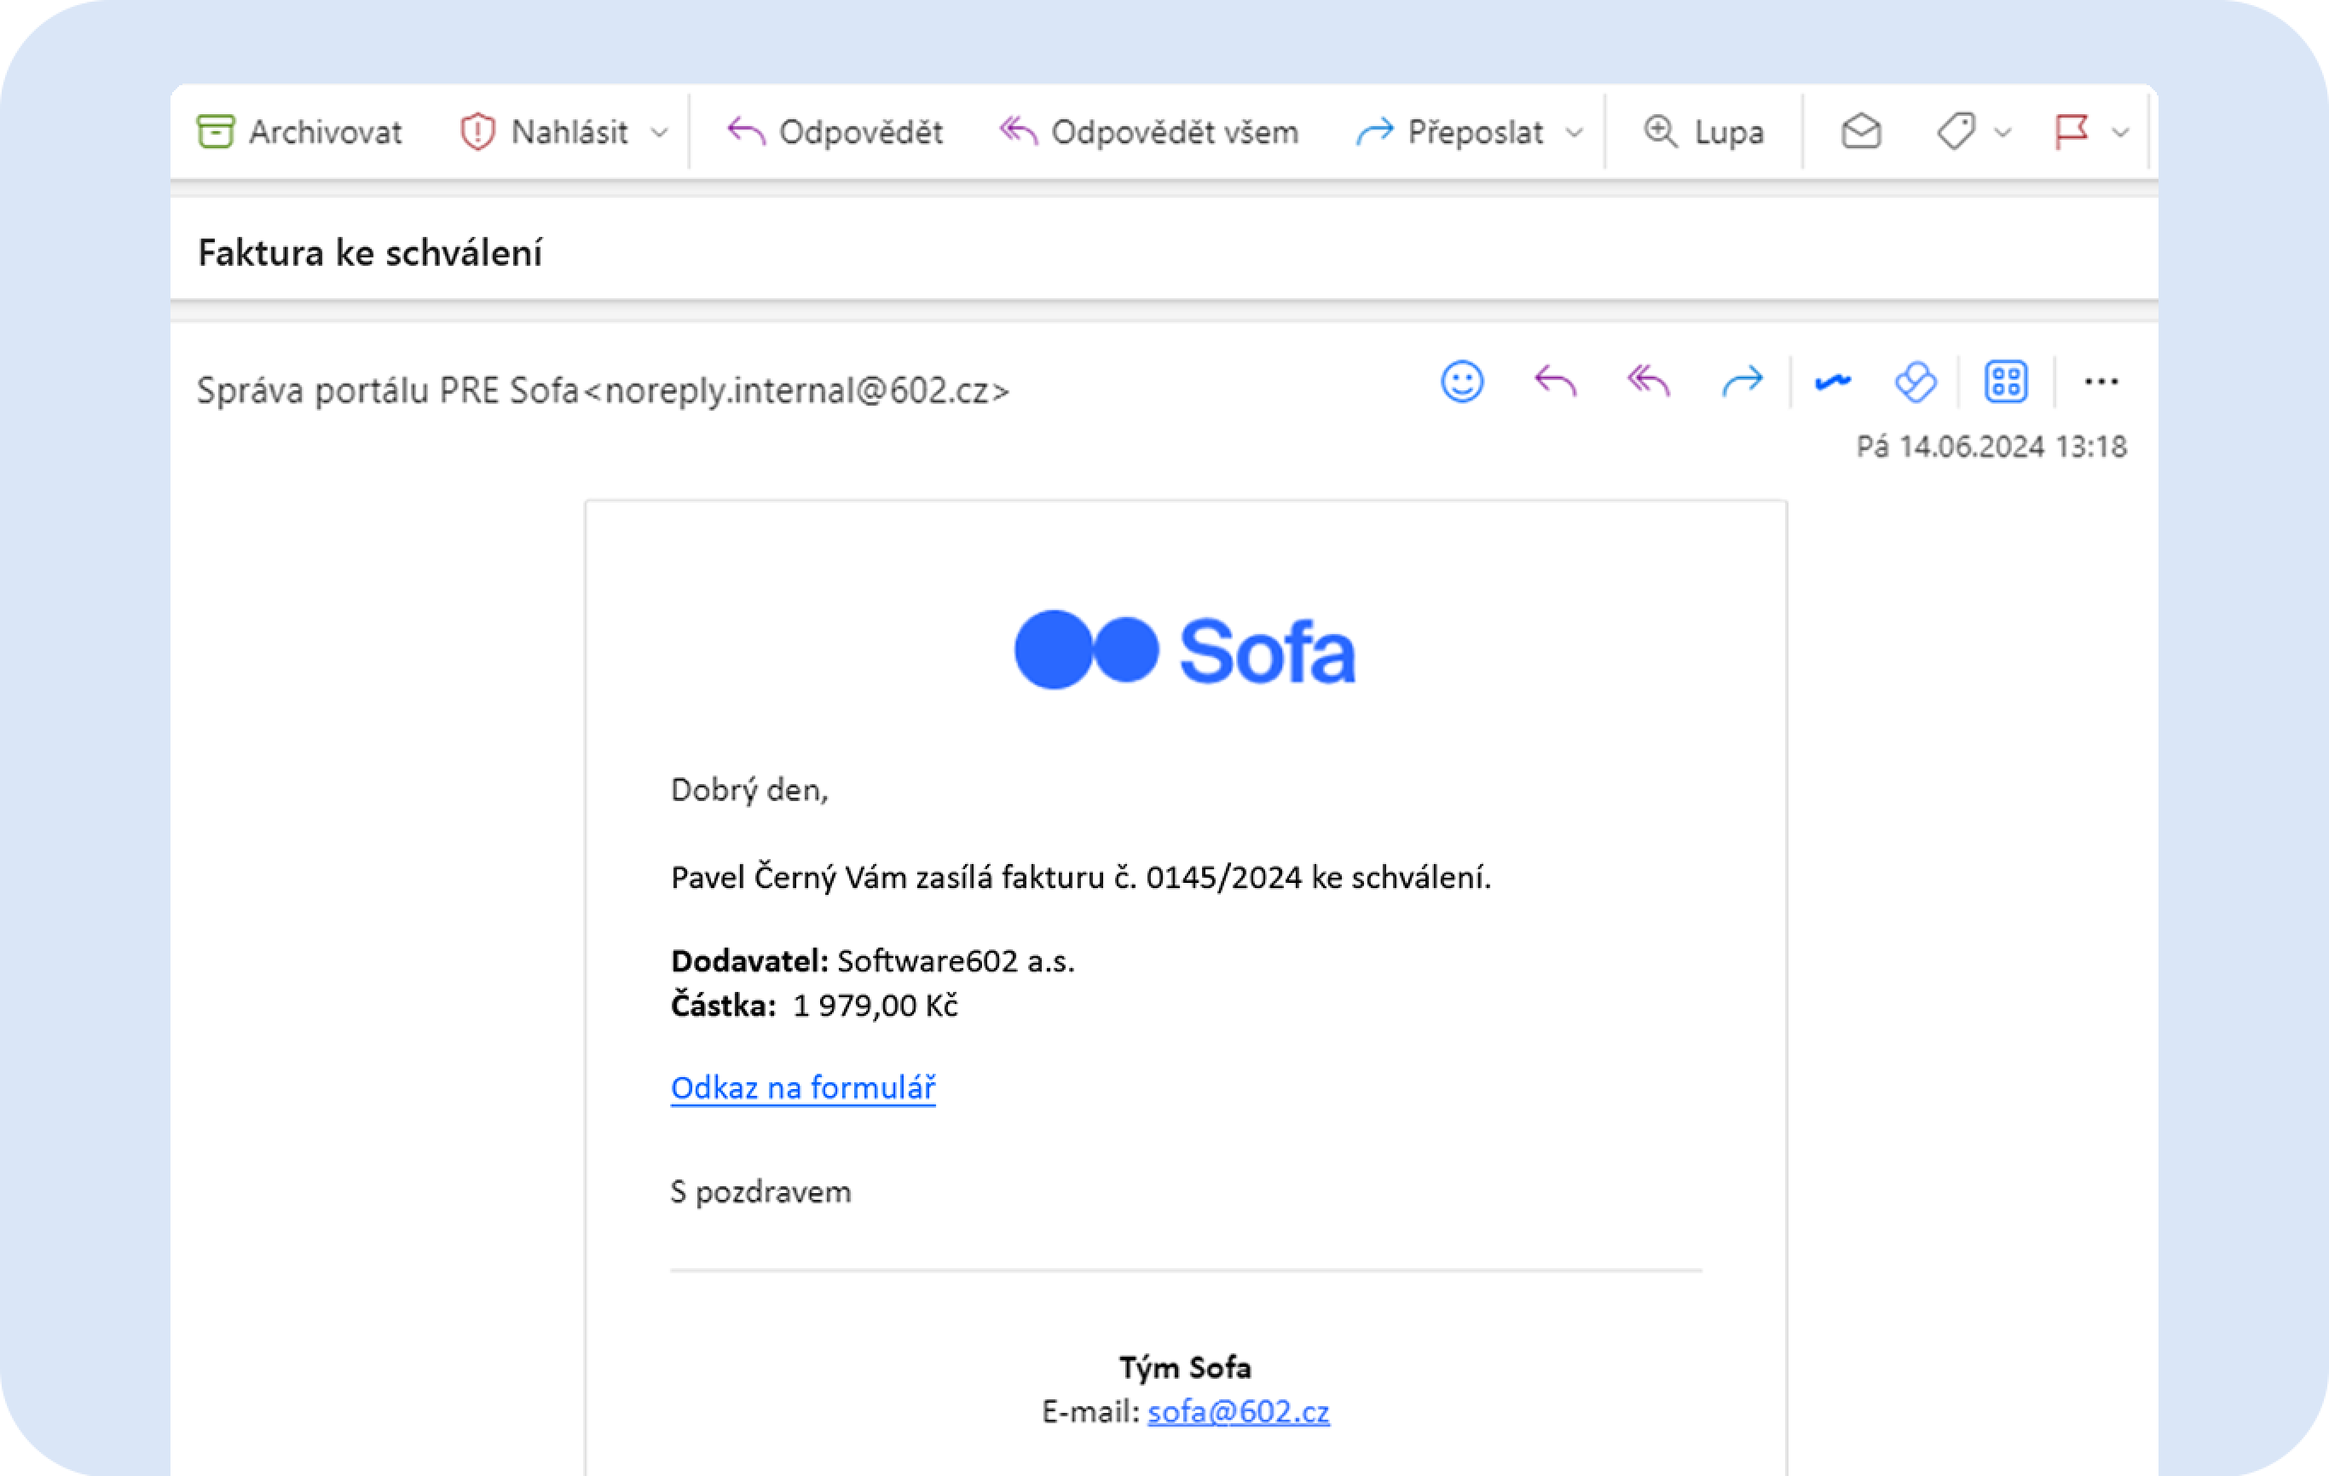2329x1476 pixels.
Task: Forward the email with Přeposlat
Action: 1450,131
